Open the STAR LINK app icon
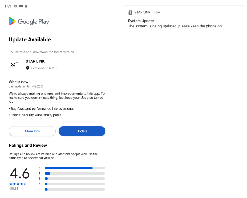Screen dimensions: 247x198 (15, 64)
